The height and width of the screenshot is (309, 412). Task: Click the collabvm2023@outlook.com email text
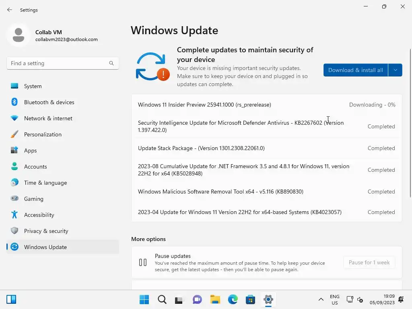(66, 39)
